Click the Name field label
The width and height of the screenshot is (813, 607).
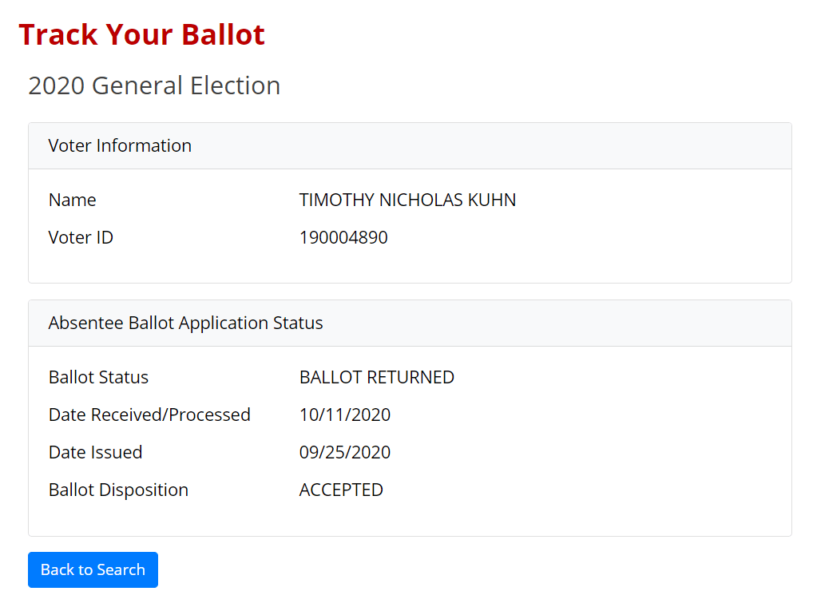72,200
